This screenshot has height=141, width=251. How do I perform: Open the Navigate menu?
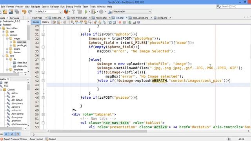pyautogui.click(x=36, y=7)
